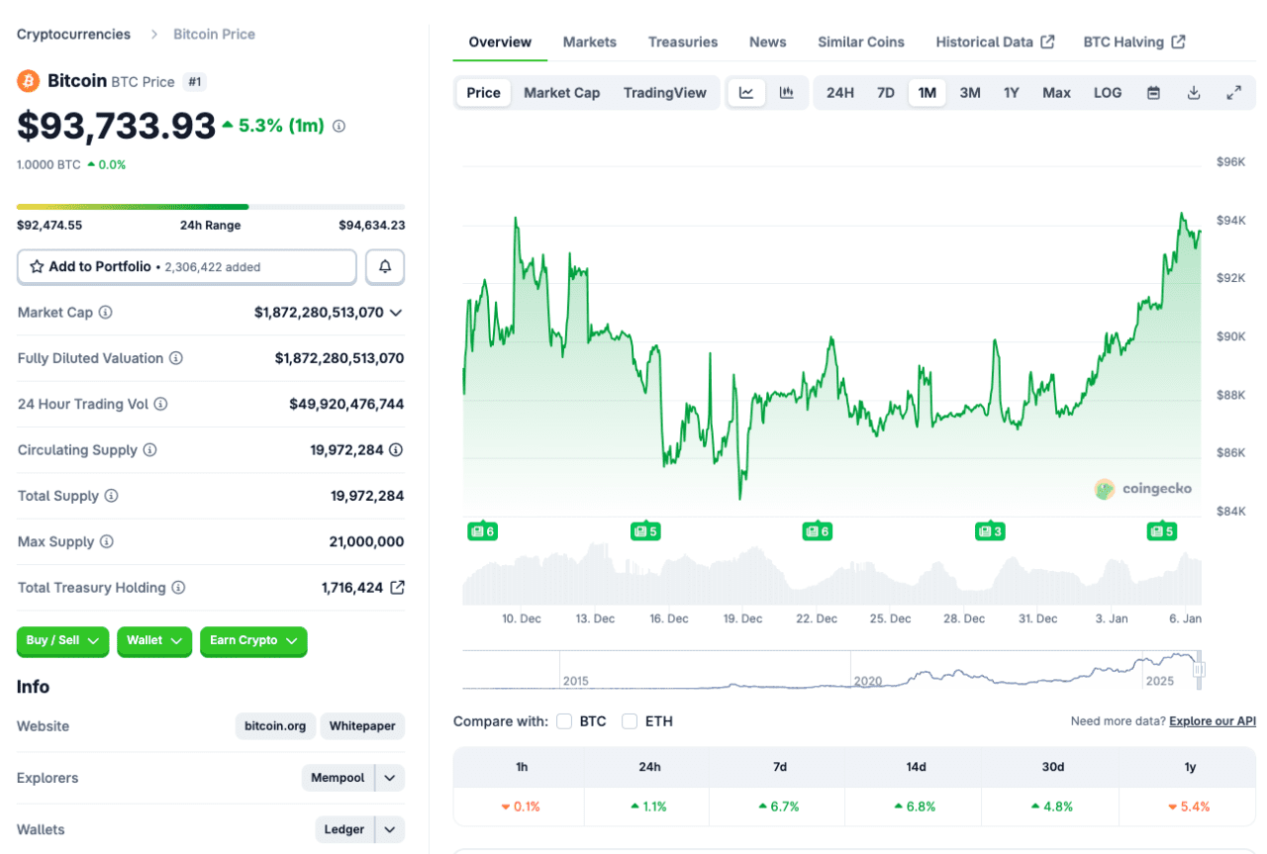Open the Similar Coins tab
The image size is (1267, 854).
click(x=861, y=42)
